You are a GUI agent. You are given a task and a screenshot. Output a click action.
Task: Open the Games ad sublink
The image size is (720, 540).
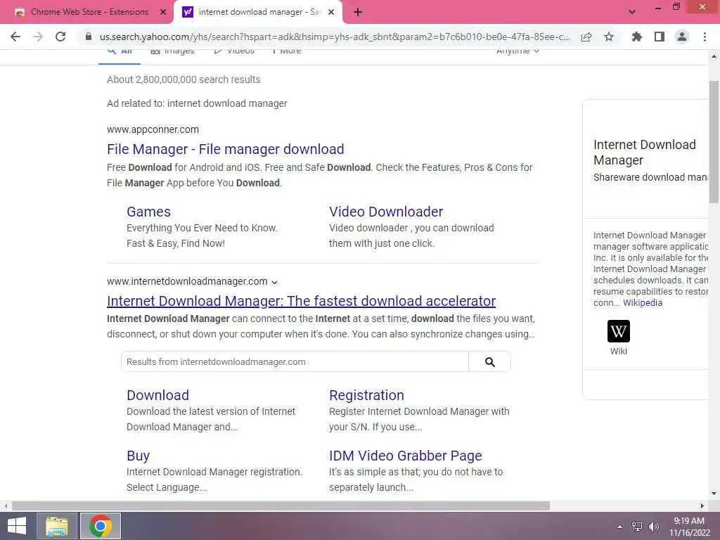click(148, 212)
